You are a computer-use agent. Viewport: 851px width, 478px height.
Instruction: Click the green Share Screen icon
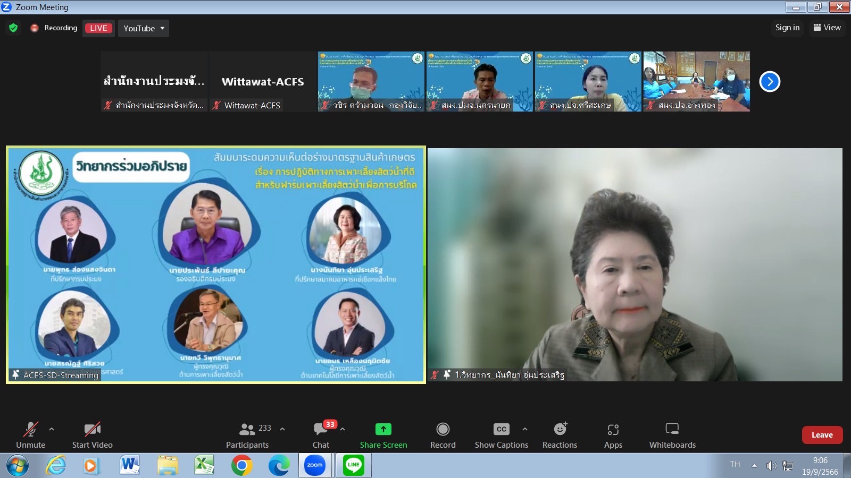383,429
